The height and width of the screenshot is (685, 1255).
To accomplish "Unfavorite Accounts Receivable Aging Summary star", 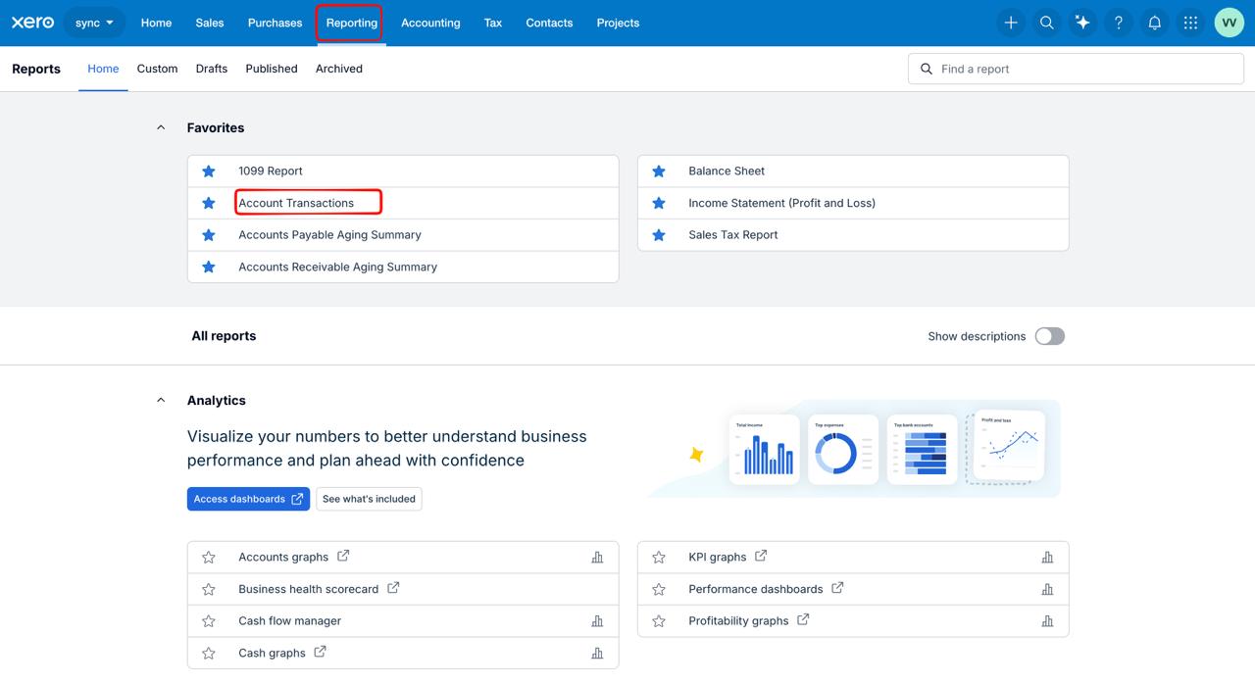I will click(209, 267).
